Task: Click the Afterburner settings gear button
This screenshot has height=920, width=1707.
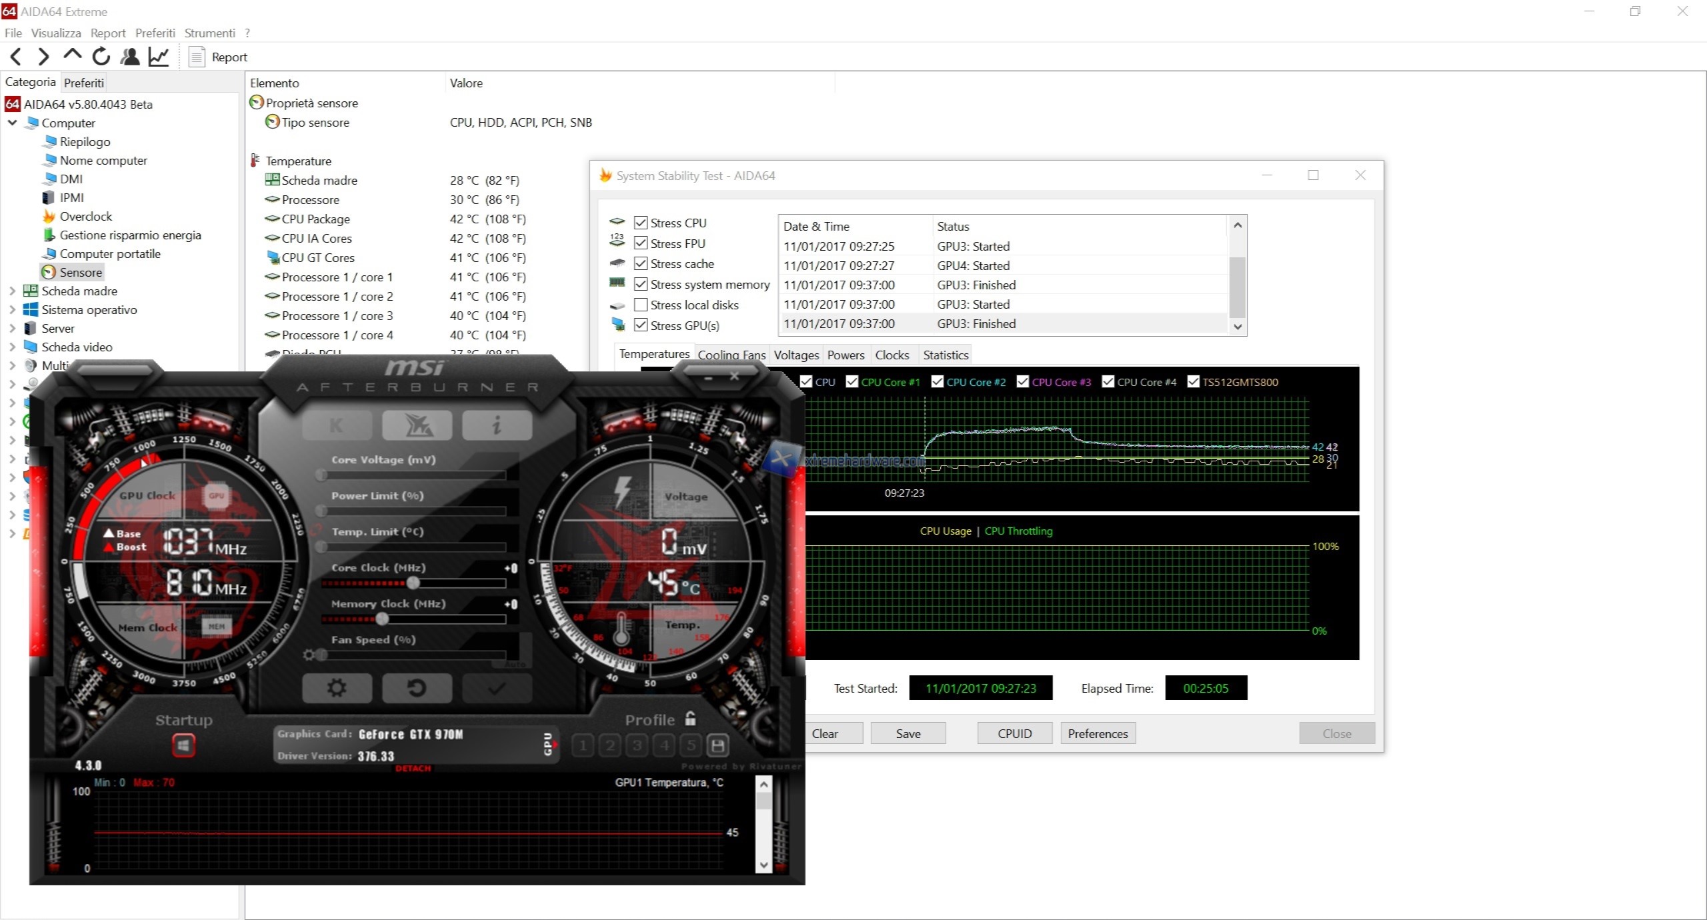Action: pyautogui.click(x=337, y=688)
